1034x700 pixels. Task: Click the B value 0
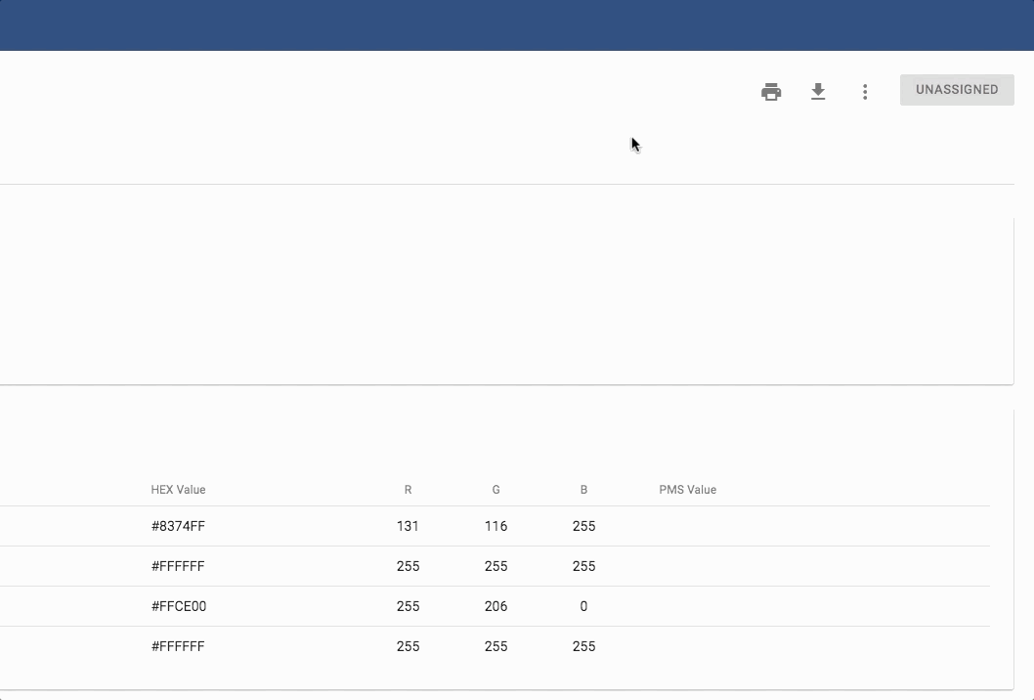(583, 606)
